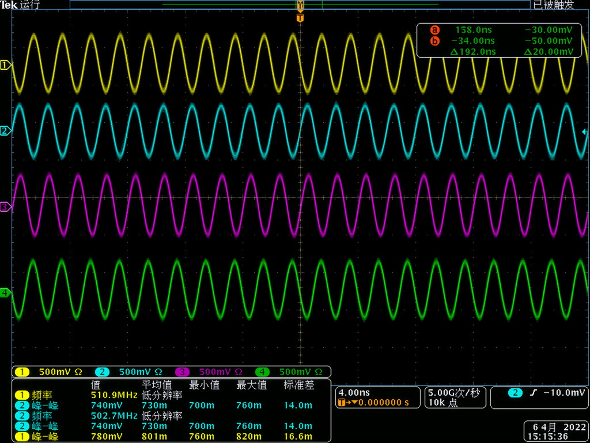The image size is (590, 443).
Task: Click the trigger level arrow on right edge
Action: pyautogui.click(x=585, y=132)
